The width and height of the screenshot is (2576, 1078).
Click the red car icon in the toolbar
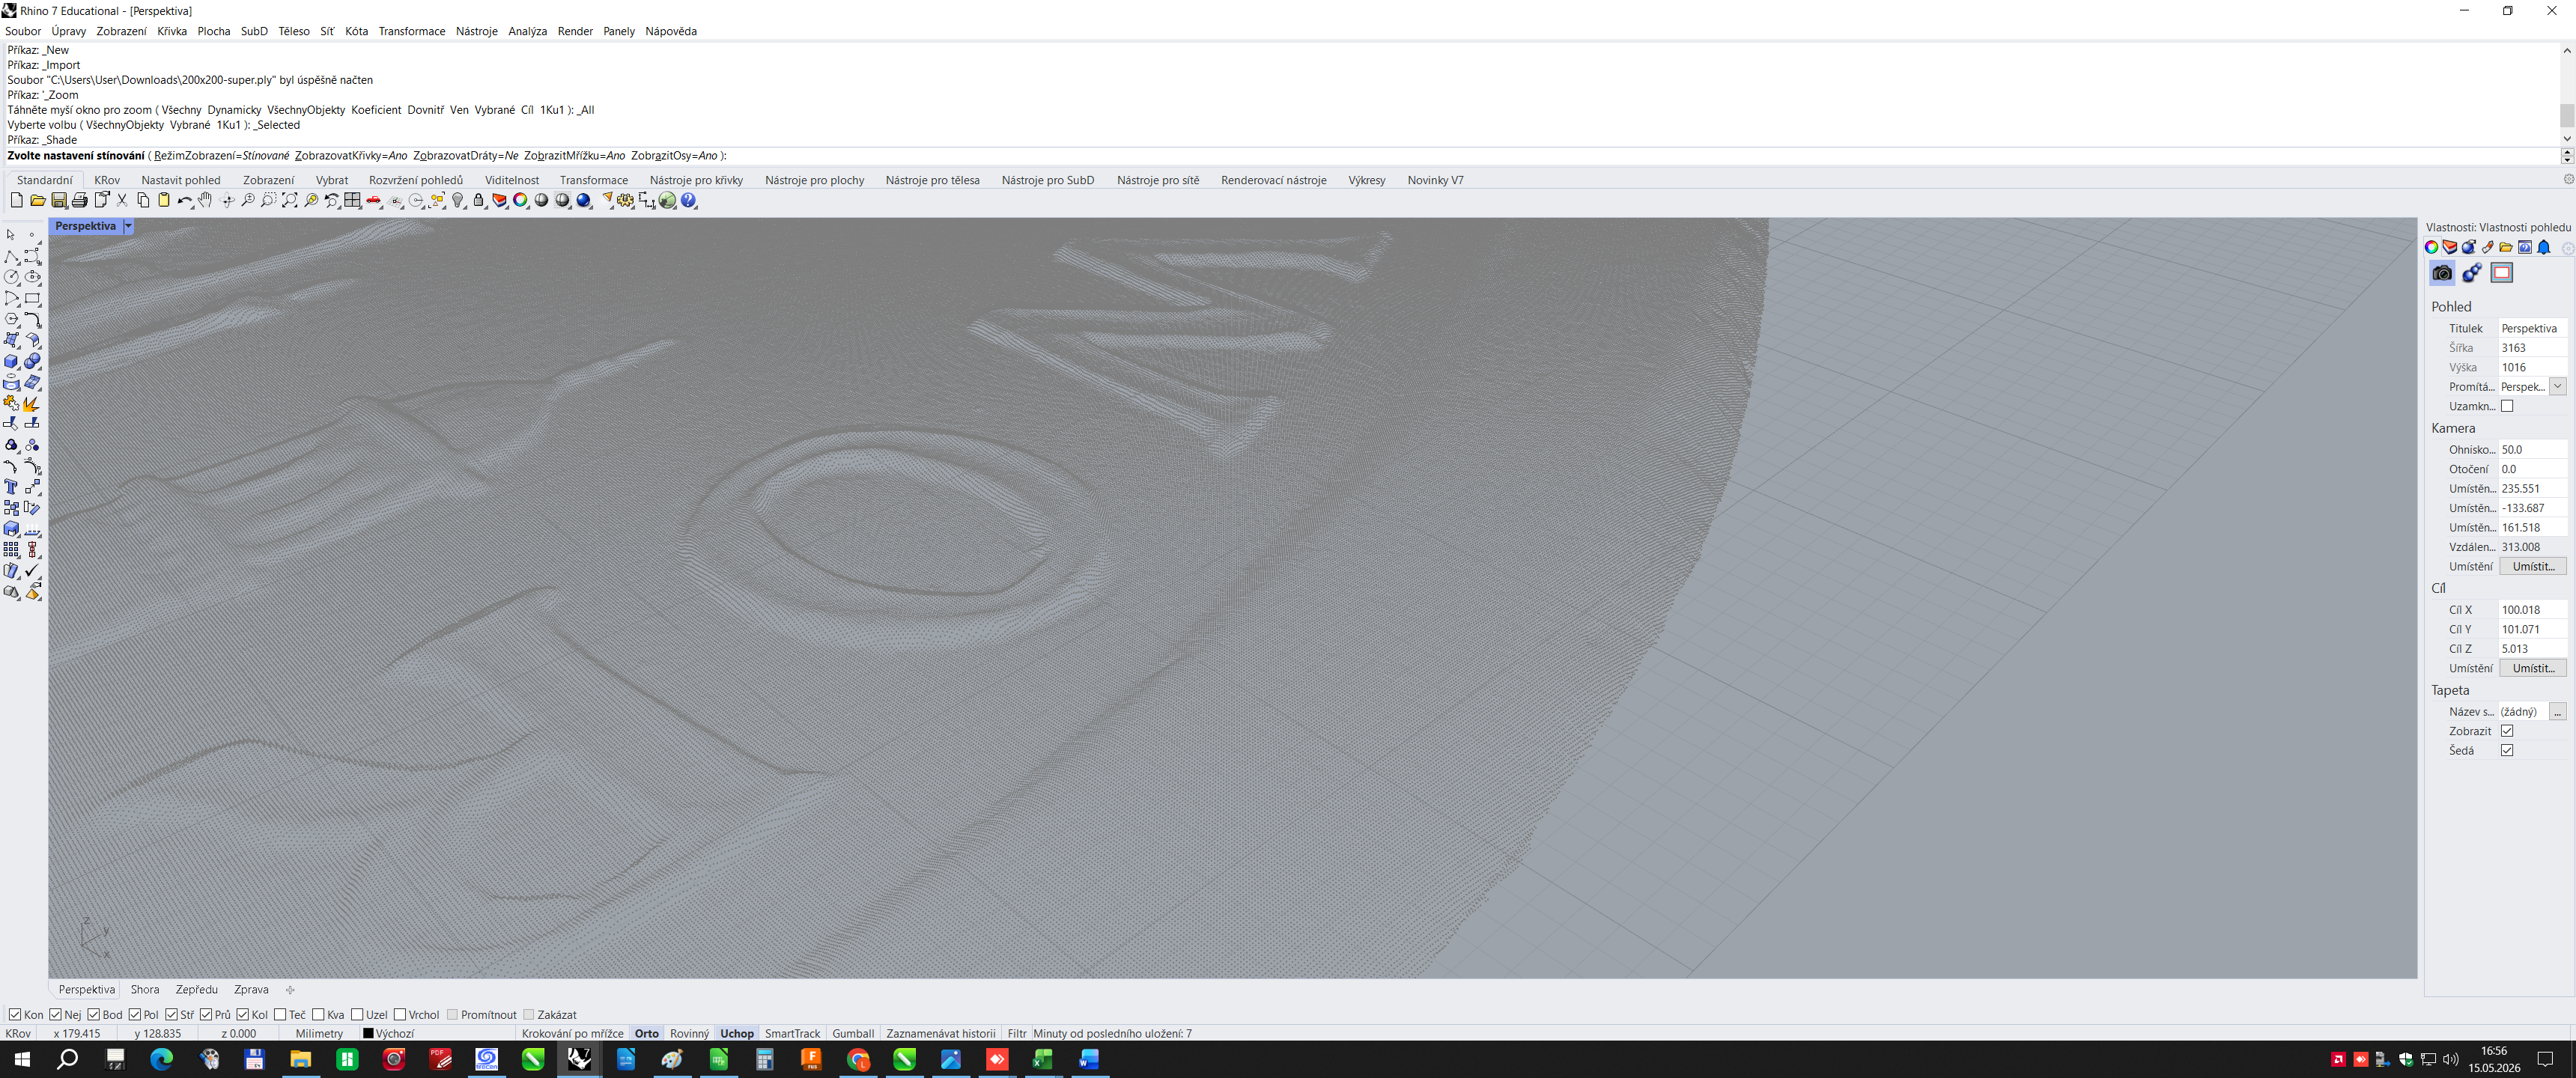(374, 201)
